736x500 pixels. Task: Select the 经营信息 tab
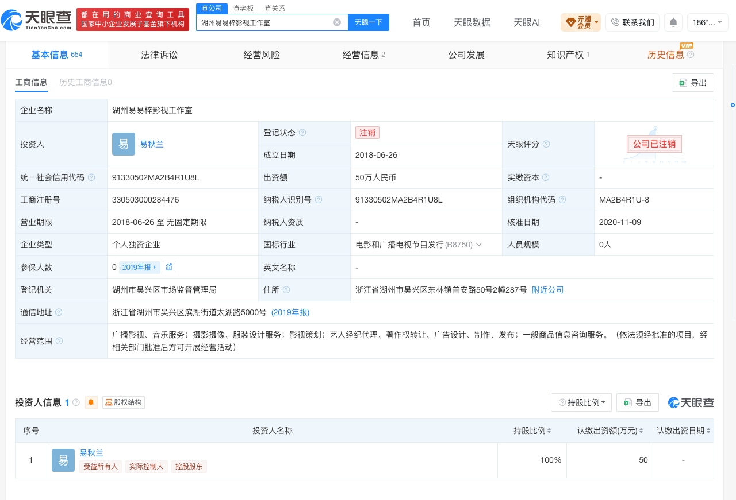[364, 55]
